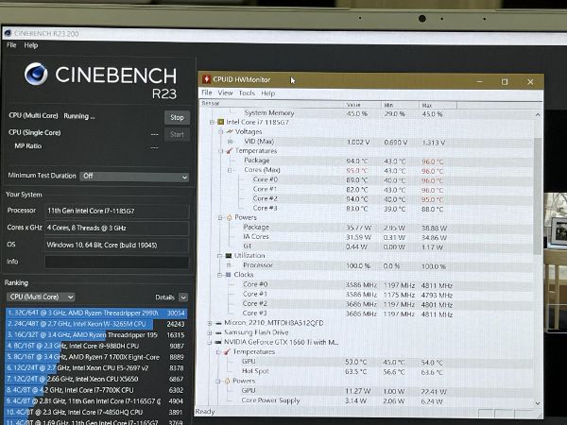Collapse the CPU Powers node

click(x=220, y=217)
